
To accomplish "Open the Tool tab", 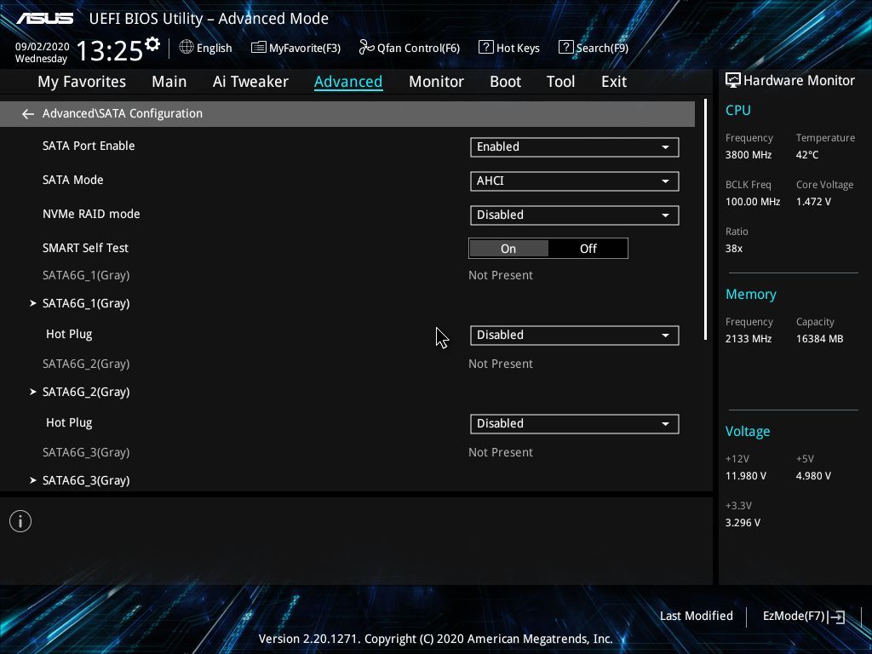I will (560, 82).
